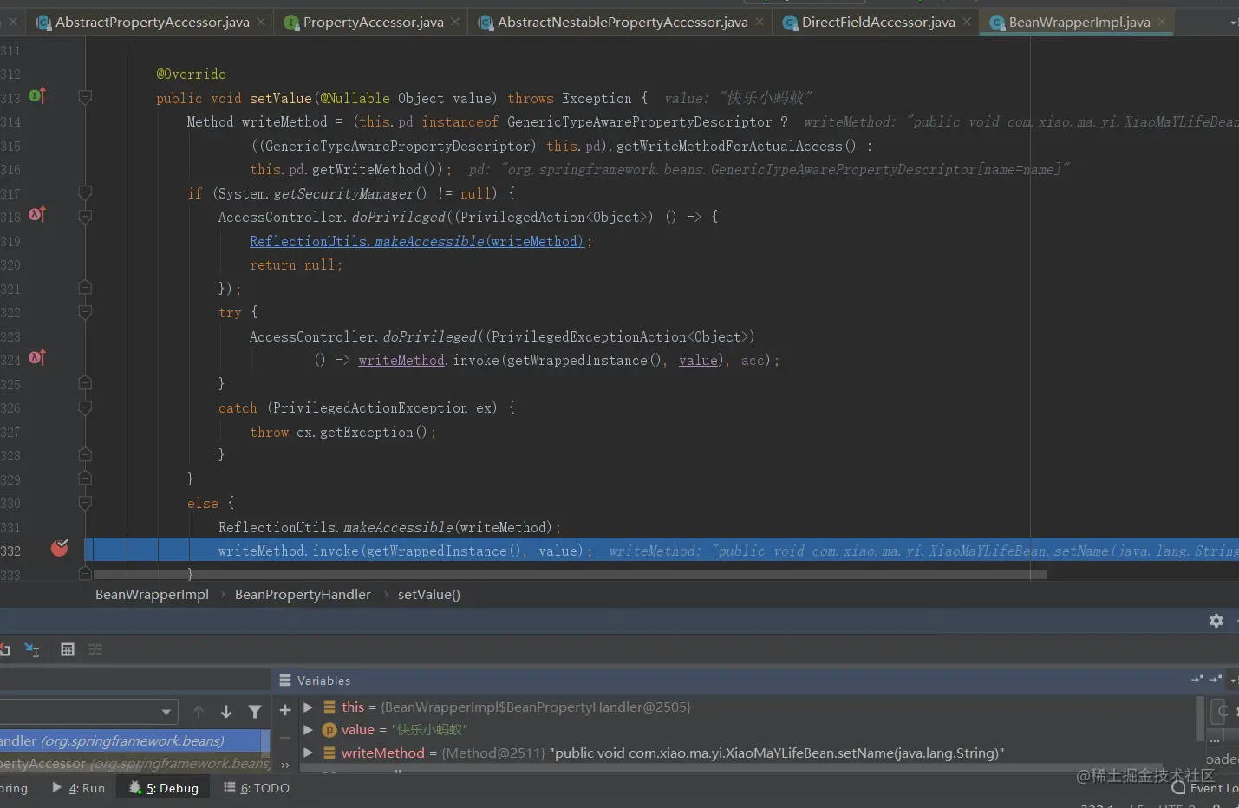The height and width of the screenshot is (808, 1239).
Task: Expand the 'writeMethod' variable node
Action: tap(308, 753)
